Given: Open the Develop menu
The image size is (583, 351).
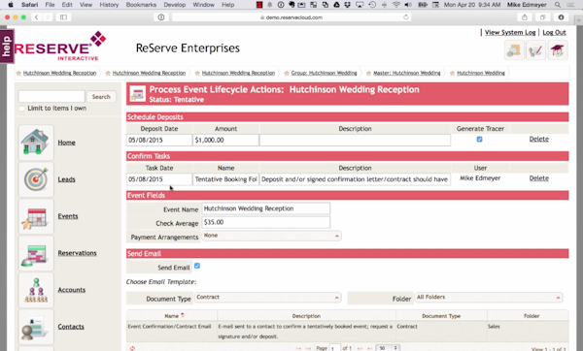Looking at the screenshot, I should pyautogui.click(x=174, y=5).
